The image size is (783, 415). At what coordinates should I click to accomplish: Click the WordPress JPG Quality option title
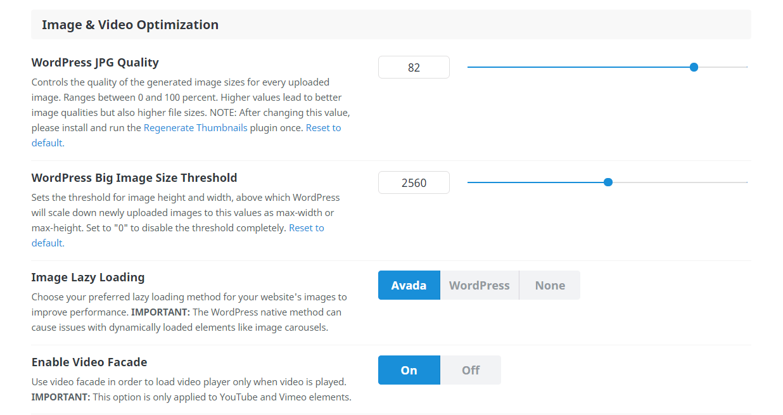[x=95, y=63]
